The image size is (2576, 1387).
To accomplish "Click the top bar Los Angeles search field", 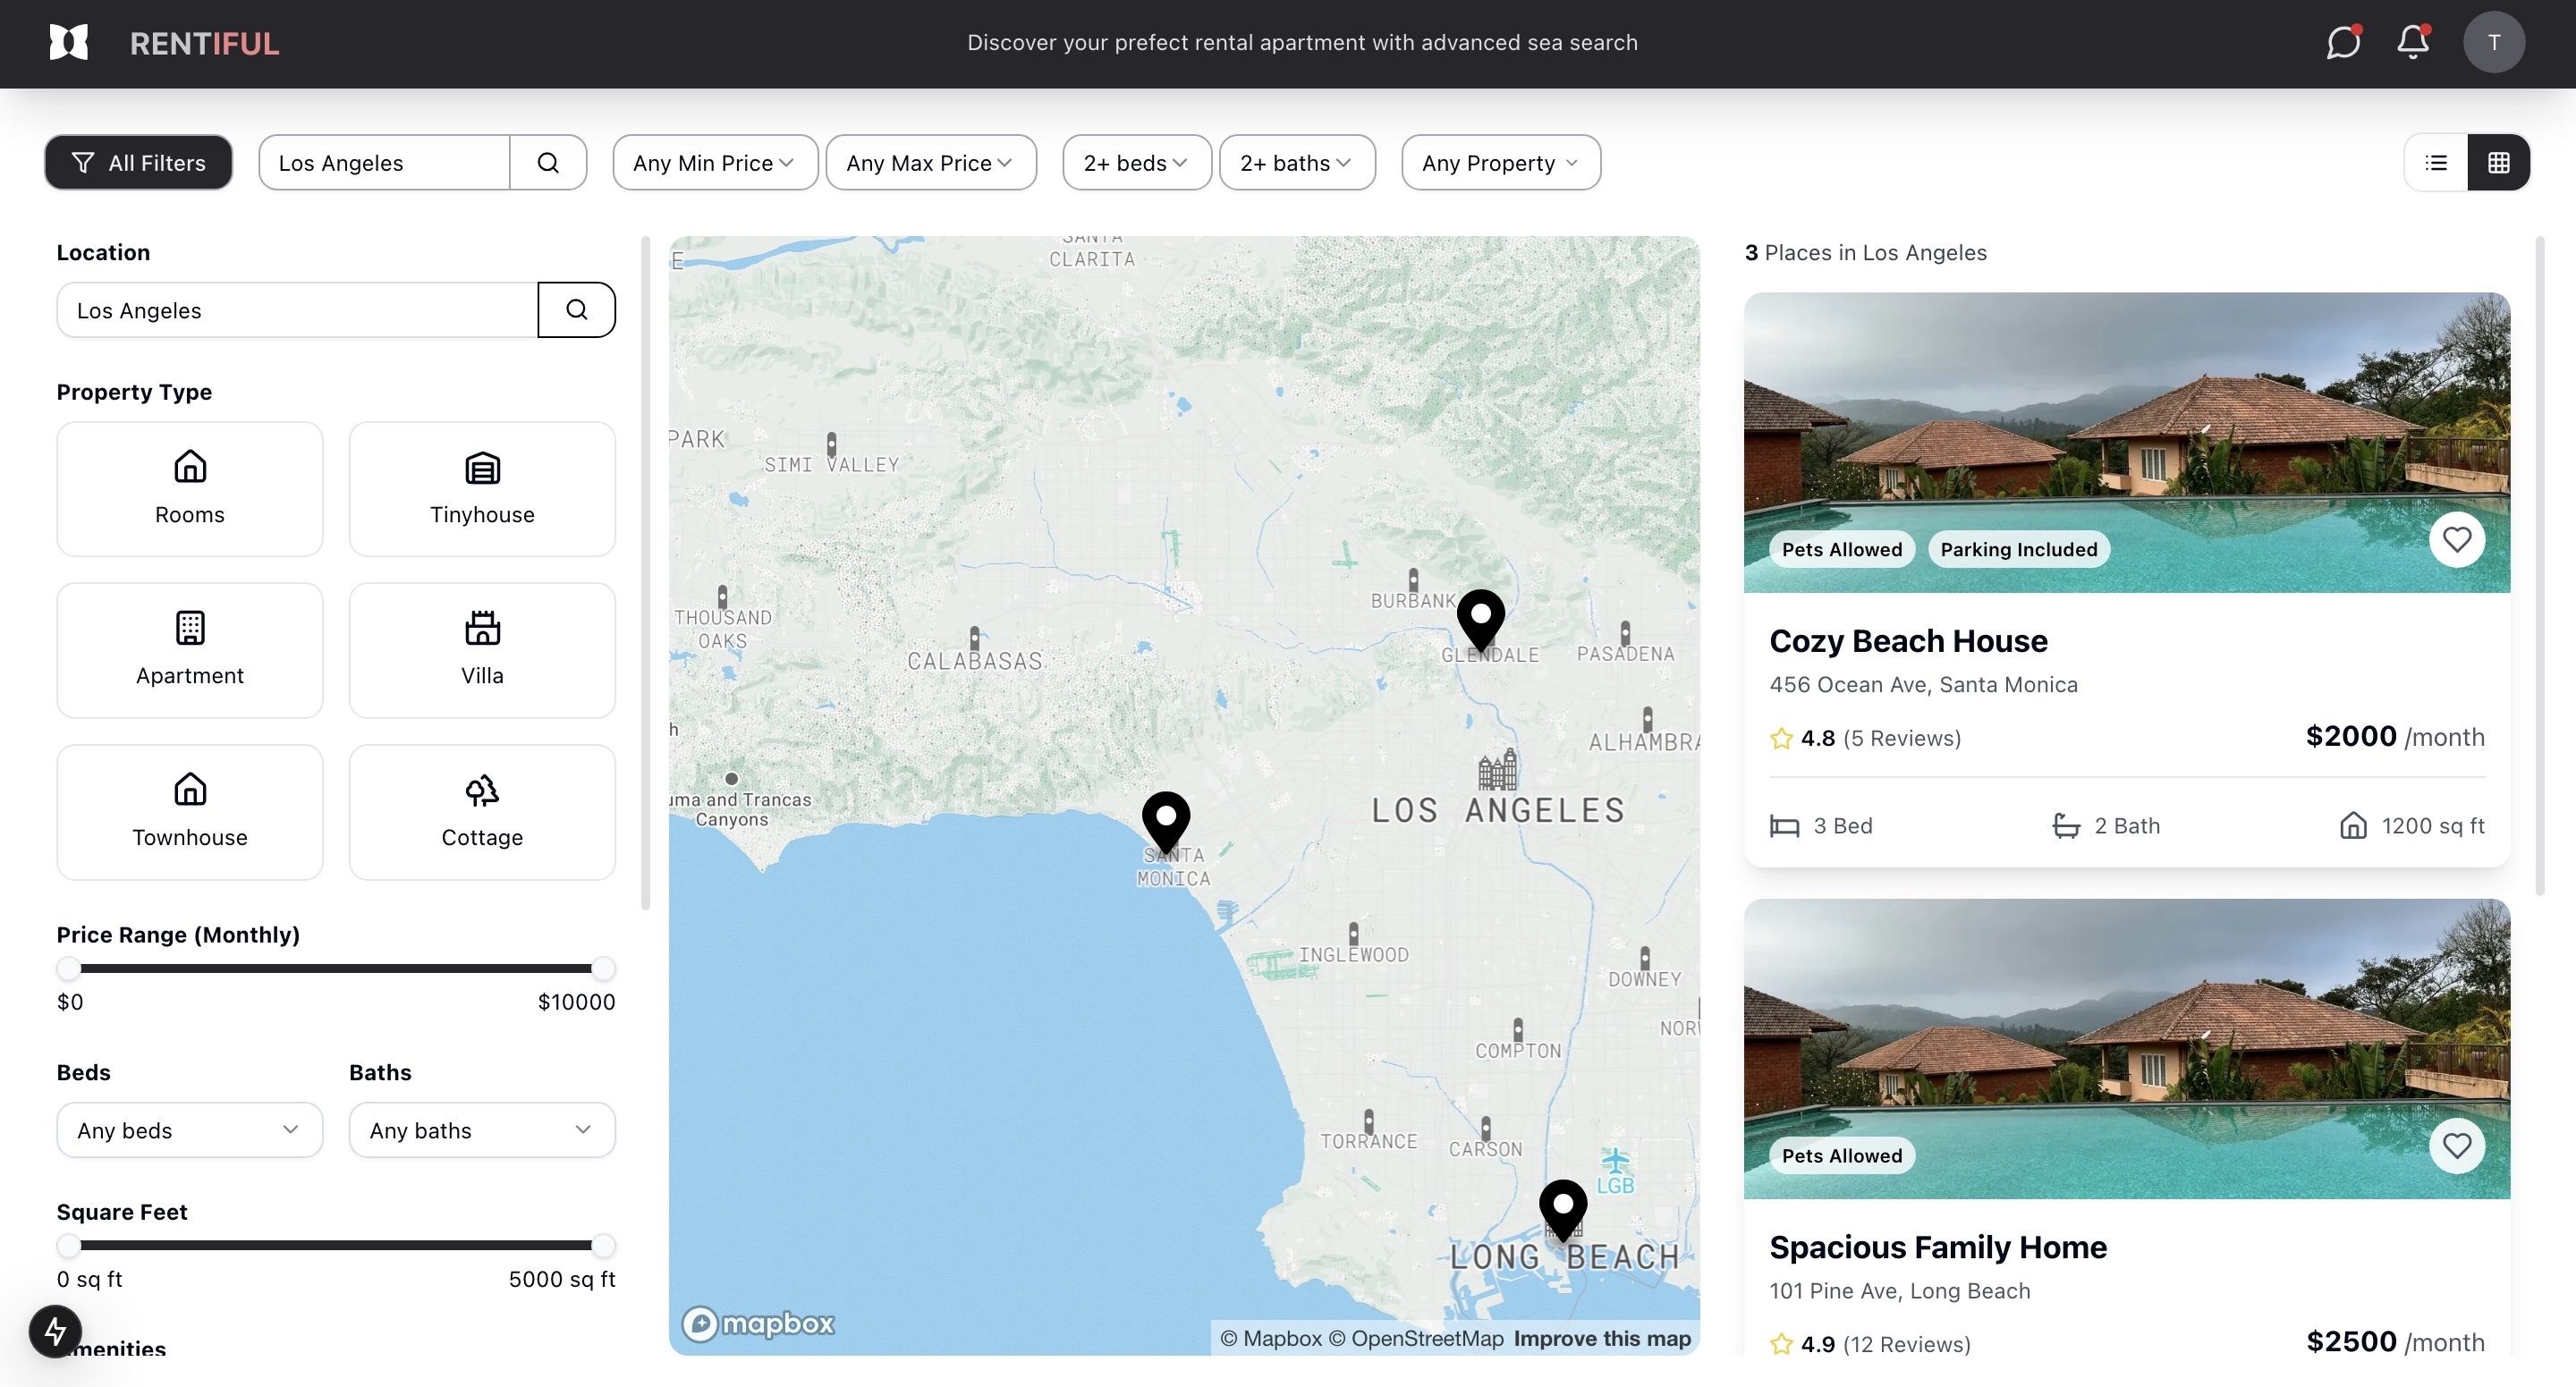I will pyautogui.click(x=384, y=162).
